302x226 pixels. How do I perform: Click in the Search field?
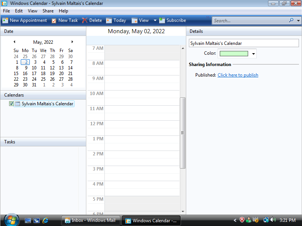250,20
